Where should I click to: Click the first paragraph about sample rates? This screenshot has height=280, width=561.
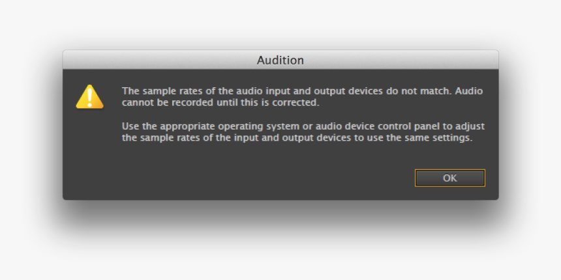pos(302,96)
